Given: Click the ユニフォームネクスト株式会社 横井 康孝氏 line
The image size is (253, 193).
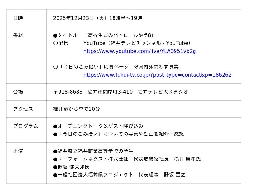Looking at the screenshot, I should (x=127, y=159).
